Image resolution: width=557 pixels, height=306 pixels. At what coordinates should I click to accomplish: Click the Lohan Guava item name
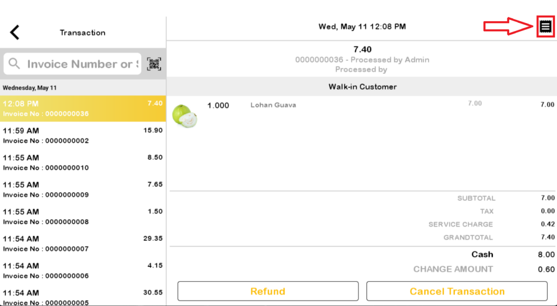pyautogui.click(x=273, y=105)
